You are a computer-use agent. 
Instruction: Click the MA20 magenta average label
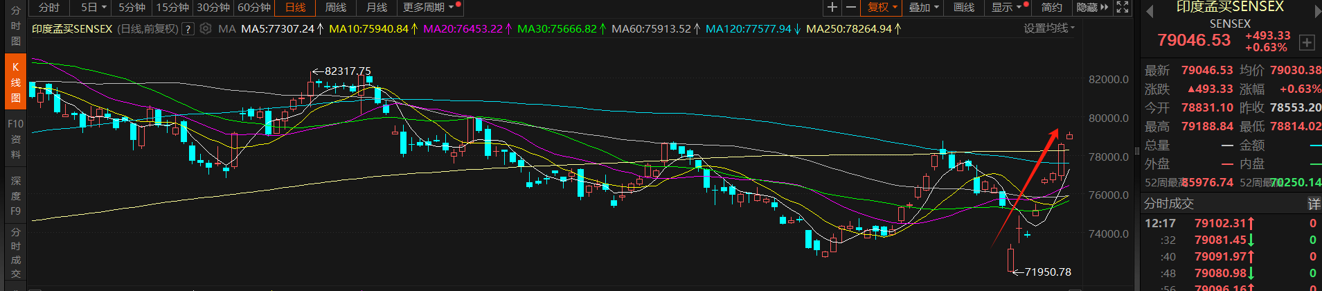[463, 29]
